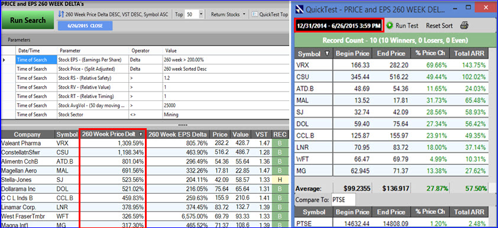498x228 pixels.
Task: Click the MG symbol in QuickTest
Action: [301, 171]
